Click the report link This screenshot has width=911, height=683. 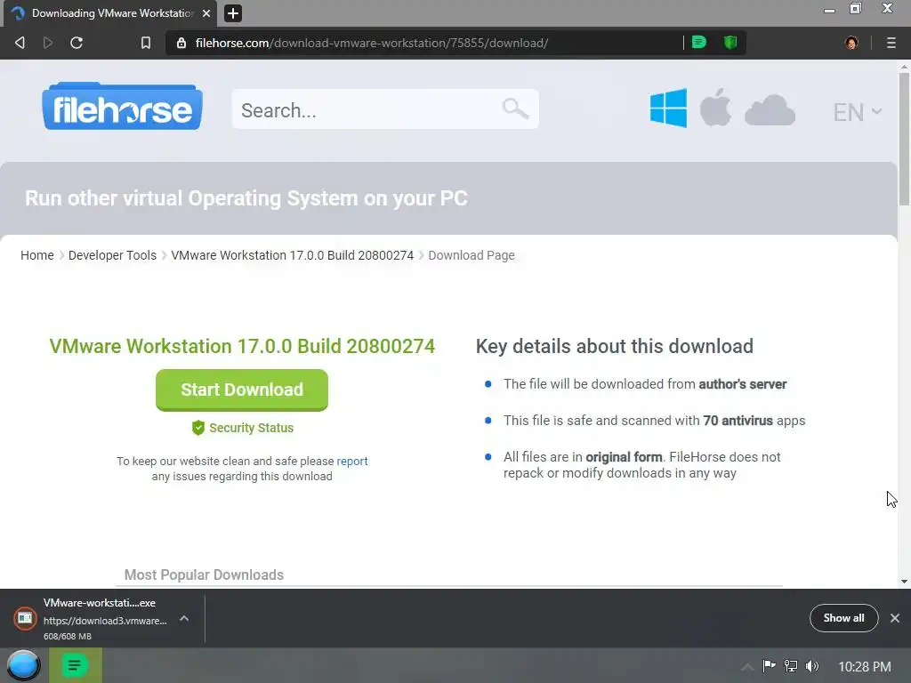tap(352, 462)
